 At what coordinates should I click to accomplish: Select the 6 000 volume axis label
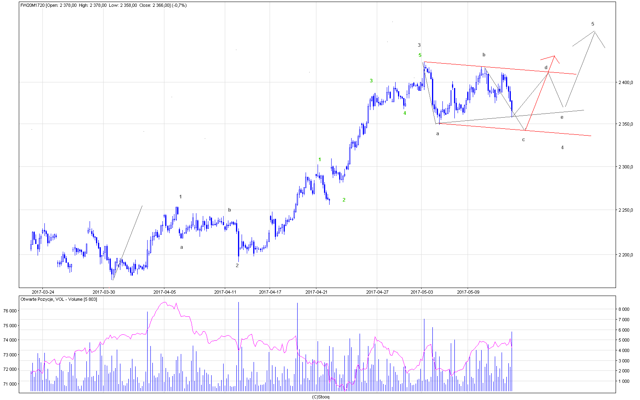[624, 330]
